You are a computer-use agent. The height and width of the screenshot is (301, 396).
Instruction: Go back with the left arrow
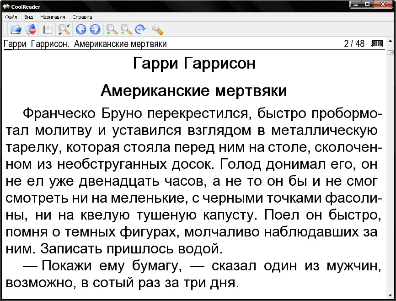(x=81, y=29)
